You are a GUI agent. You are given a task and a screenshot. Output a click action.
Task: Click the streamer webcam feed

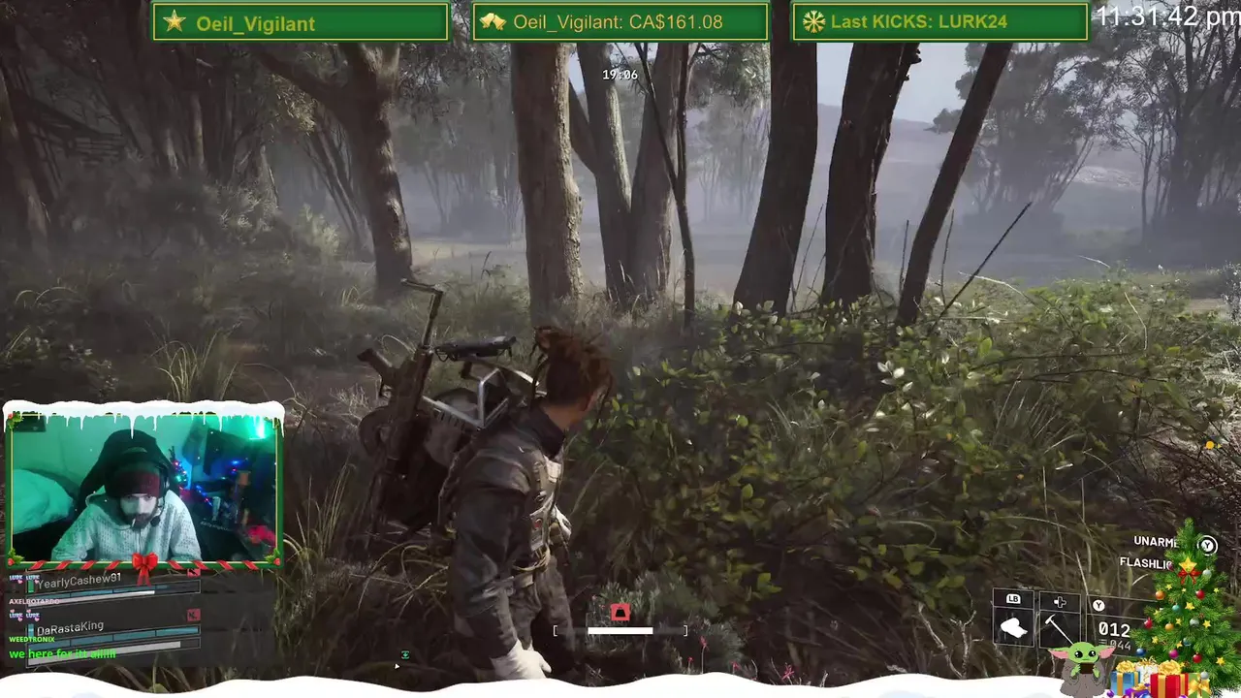(x=143, y=487)
